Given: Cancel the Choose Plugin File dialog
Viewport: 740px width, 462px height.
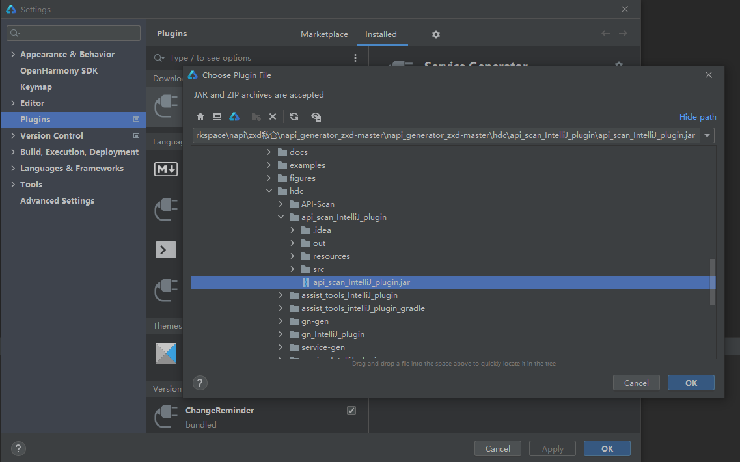Looking at the screenshot, I should pyautogui.click(x=636, y=383).
